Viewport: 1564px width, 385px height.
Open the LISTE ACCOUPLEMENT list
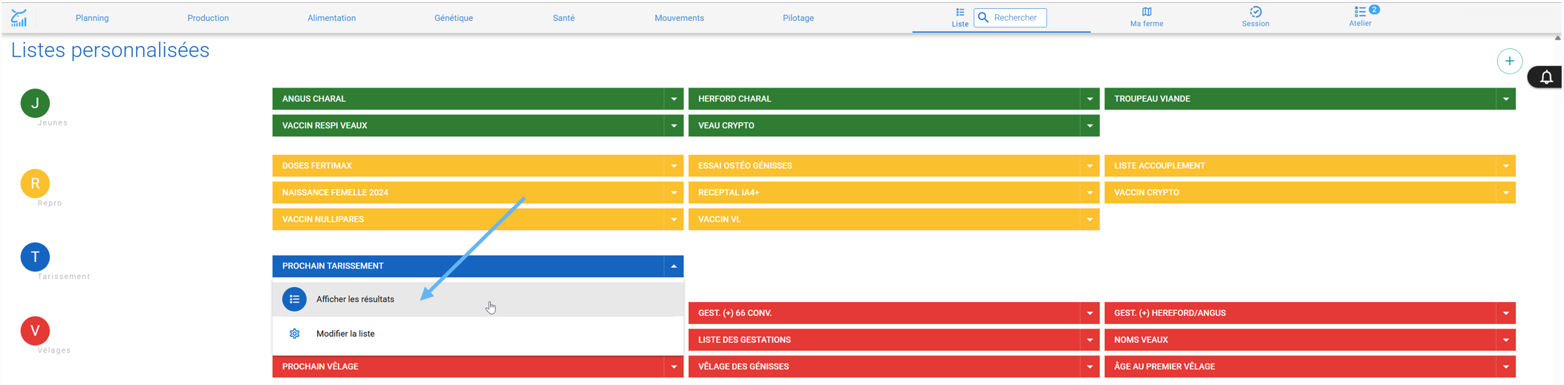(1300, 165)
